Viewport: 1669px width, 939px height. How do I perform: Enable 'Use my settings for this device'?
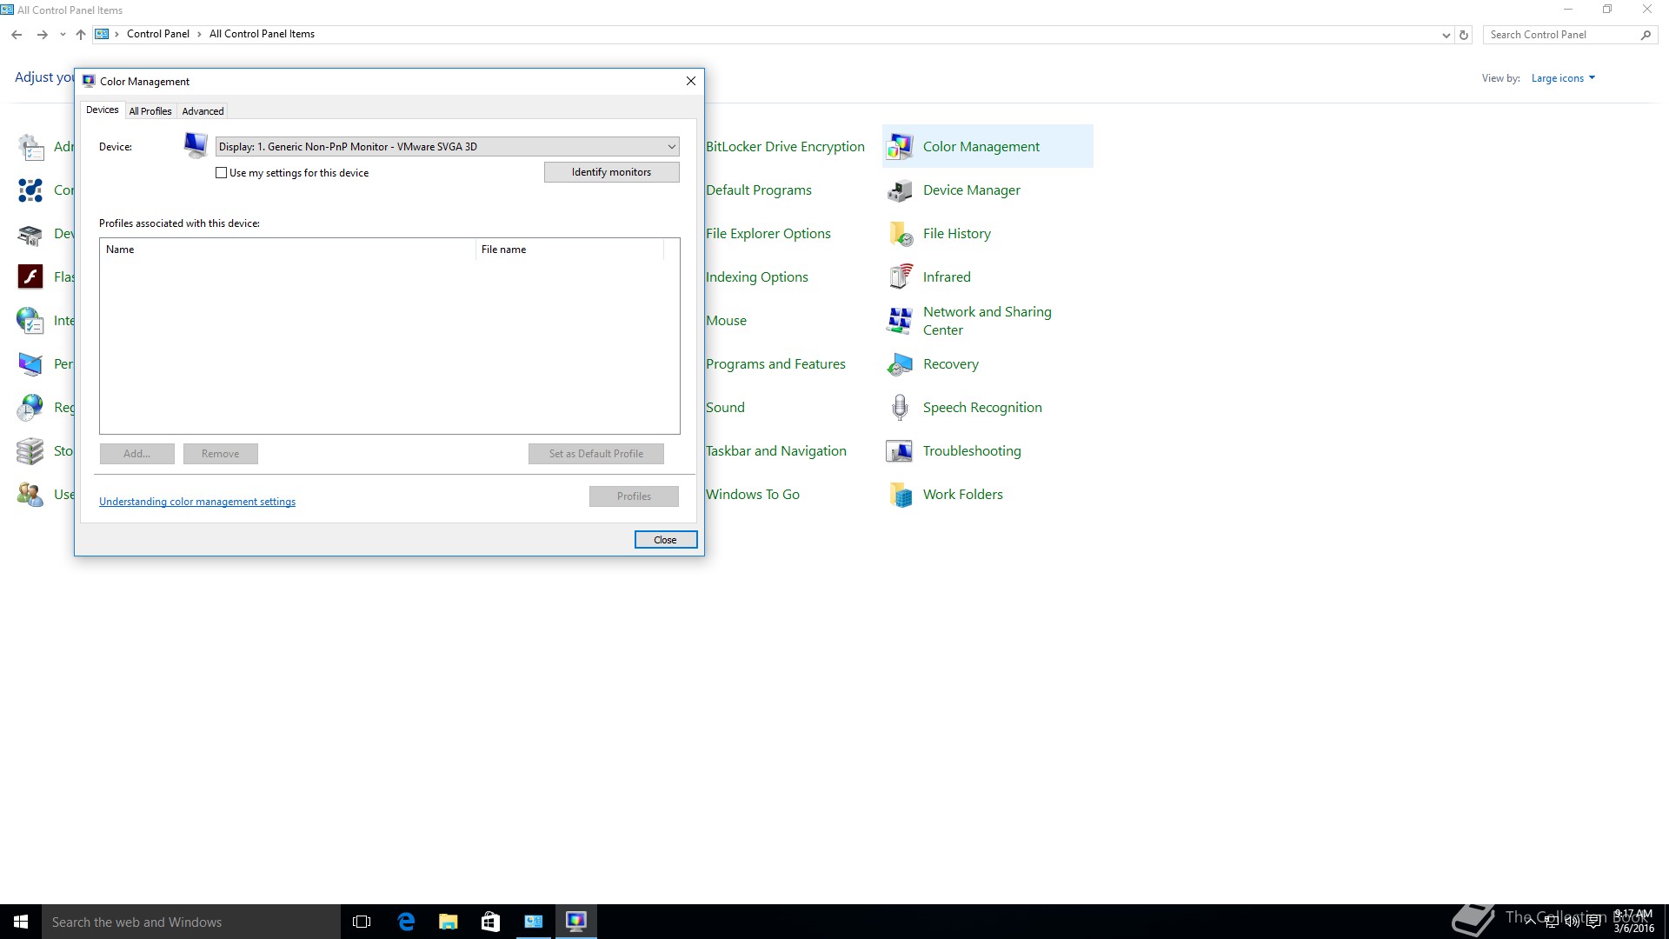pyautogui.click(x=222, y=172)
